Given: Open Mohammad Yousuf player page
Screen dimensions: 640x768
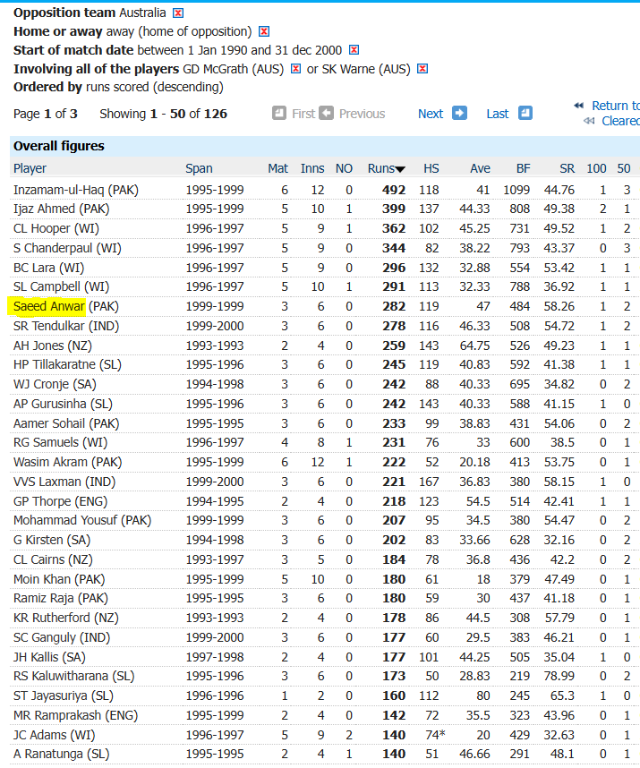Looking at the screenshot, I should tap(65, 521).
